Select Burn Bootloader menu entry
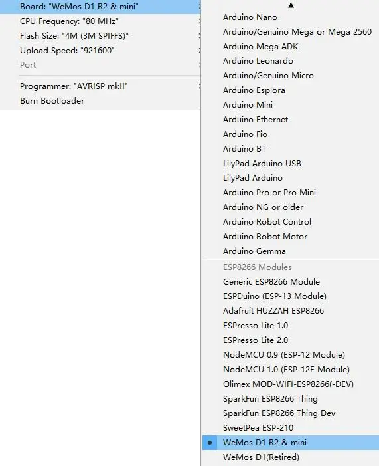Viewport: 379px width, 466px height. tap(100, 101)
